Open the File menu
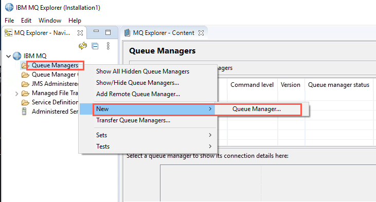Screen dimensions: 376x202 click(9, 21)
